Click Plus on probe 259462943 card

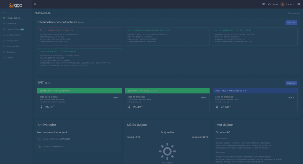(x=116, y=98)
